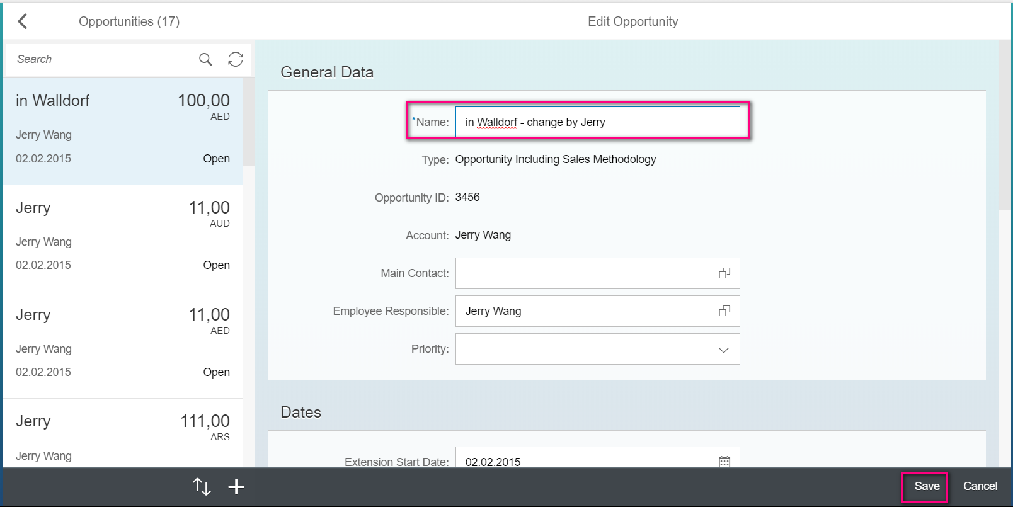Viewport: 1013px width, 507px height.
Task: Refresh the opportunities list
Action: pyautogui.click(x=236, y=59)
